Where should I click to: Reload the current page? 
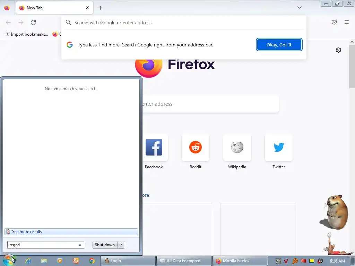(x=33, y=23)
